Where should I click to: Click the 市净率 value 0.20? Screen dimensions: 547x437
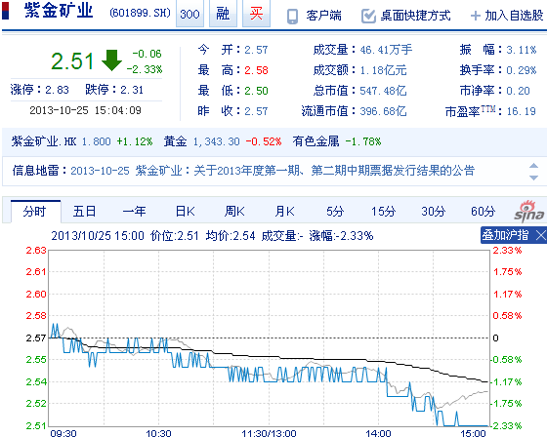pyautogui.click(x=518, y=91)
